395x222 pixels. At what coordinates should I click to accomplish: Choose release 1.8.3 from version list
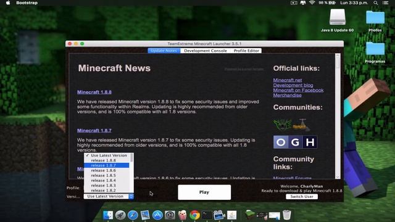tap(107, 186)
